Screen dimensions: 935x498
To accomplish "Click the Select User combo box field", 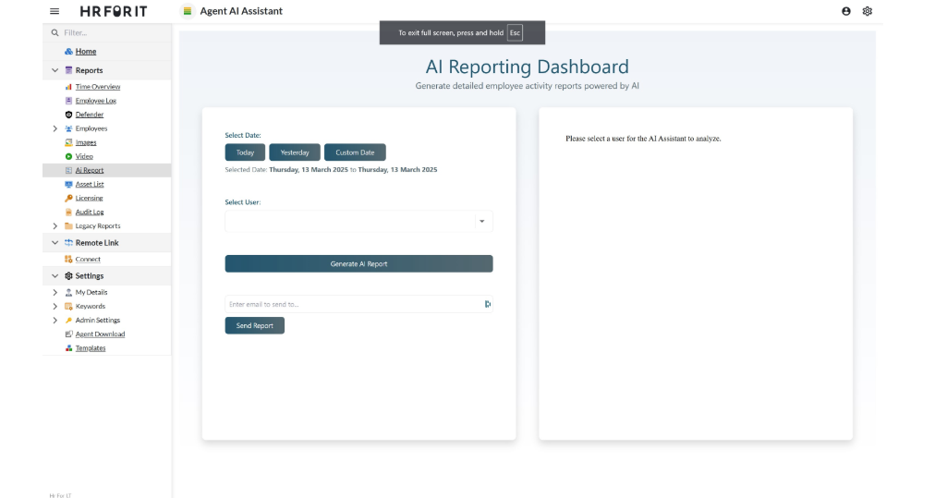I will pyautogui.click(x=359, y=221).
